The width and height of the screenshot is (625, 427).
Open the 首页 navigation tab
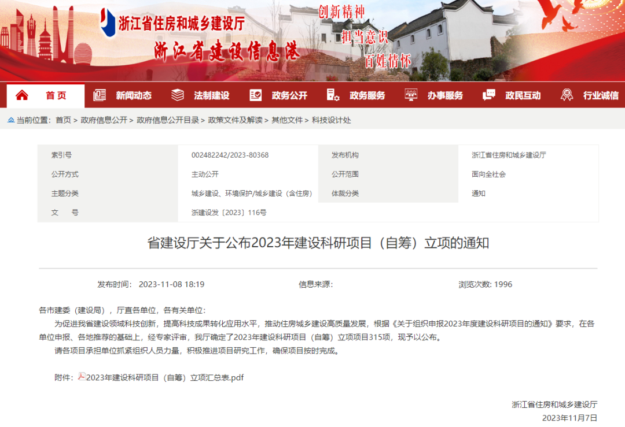point(56,96)
